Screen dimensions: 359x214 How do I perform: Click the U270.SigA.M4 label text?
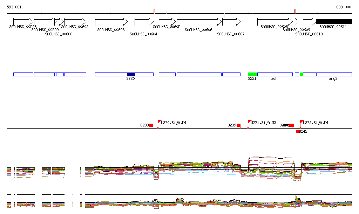174,123
